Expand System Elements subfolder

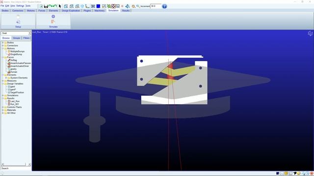pos(6,78)
